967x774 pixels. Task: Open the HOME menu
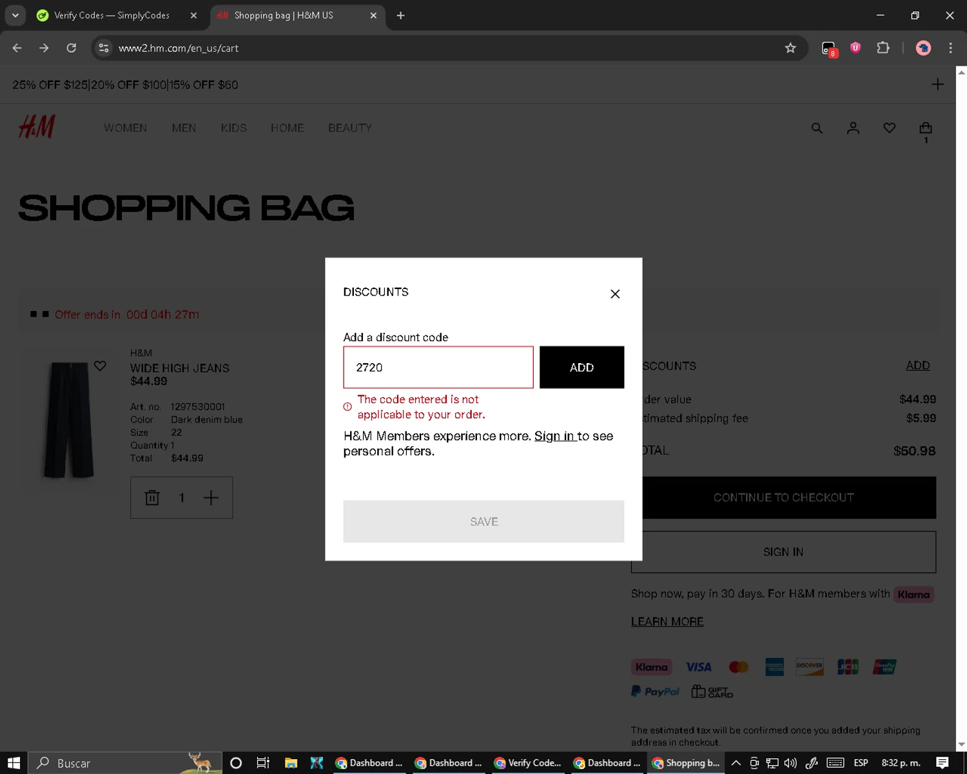[x=287, y=128]
